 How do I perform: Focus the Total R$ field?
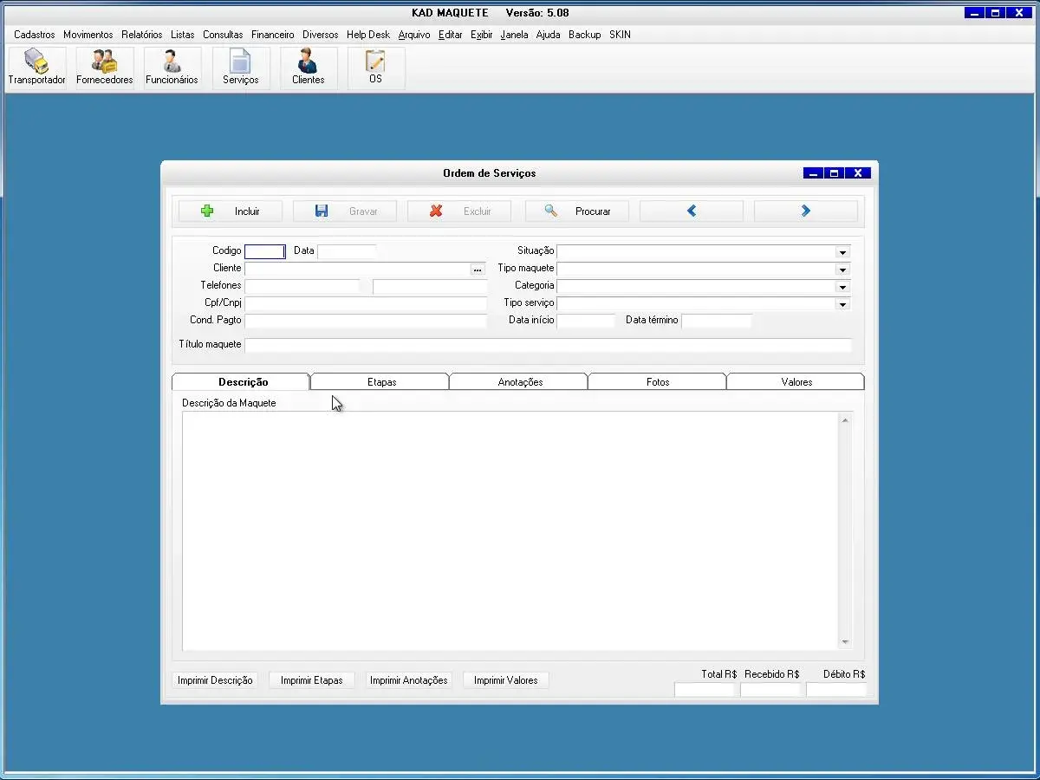(705, 690)
